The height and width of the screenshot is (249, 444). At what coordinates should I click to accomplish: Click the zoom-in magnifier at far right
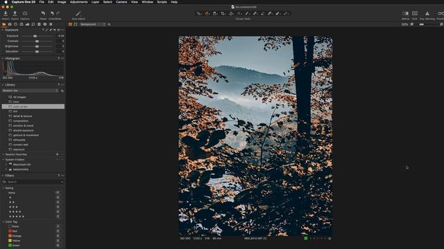point(441,25)
